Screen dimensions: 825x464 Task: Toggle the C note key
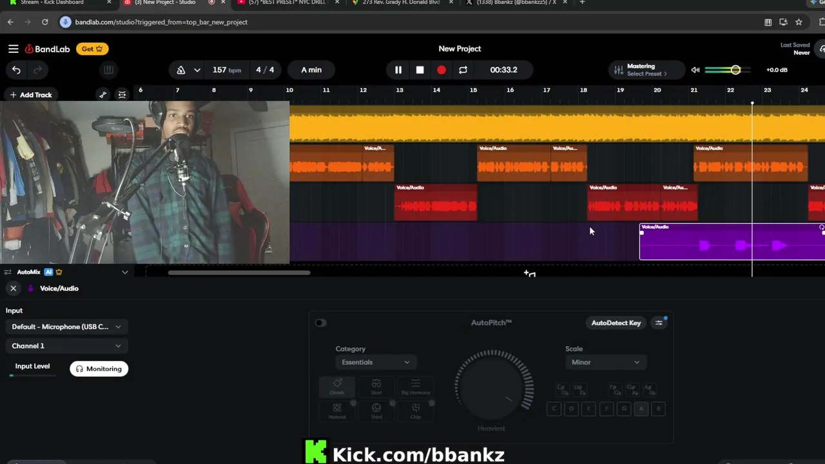click(554, 409)
